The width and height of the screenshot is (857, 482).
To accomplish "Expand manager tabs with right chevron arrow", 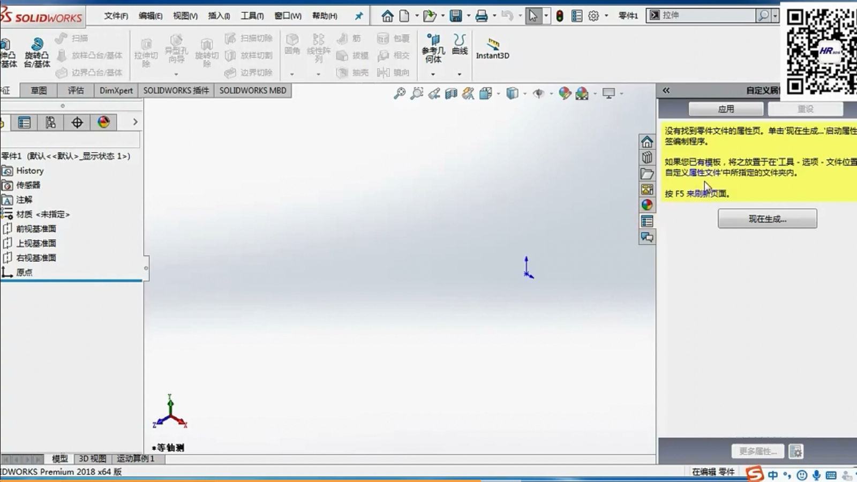I will tap(135, 122).
